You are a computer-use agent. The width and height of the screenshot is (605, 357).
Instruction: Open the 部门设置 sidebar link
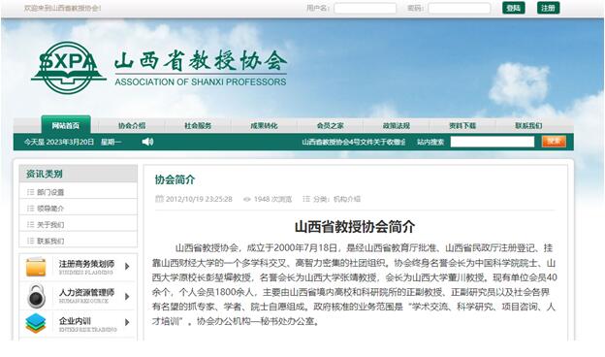pyautogui.click(x=50, y=192)
